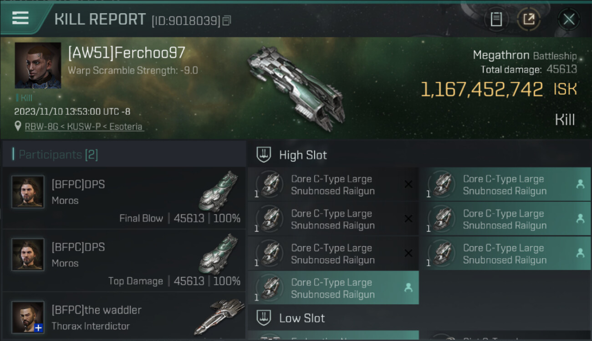Open the waddler Thorax Interdictor entry

124,317
